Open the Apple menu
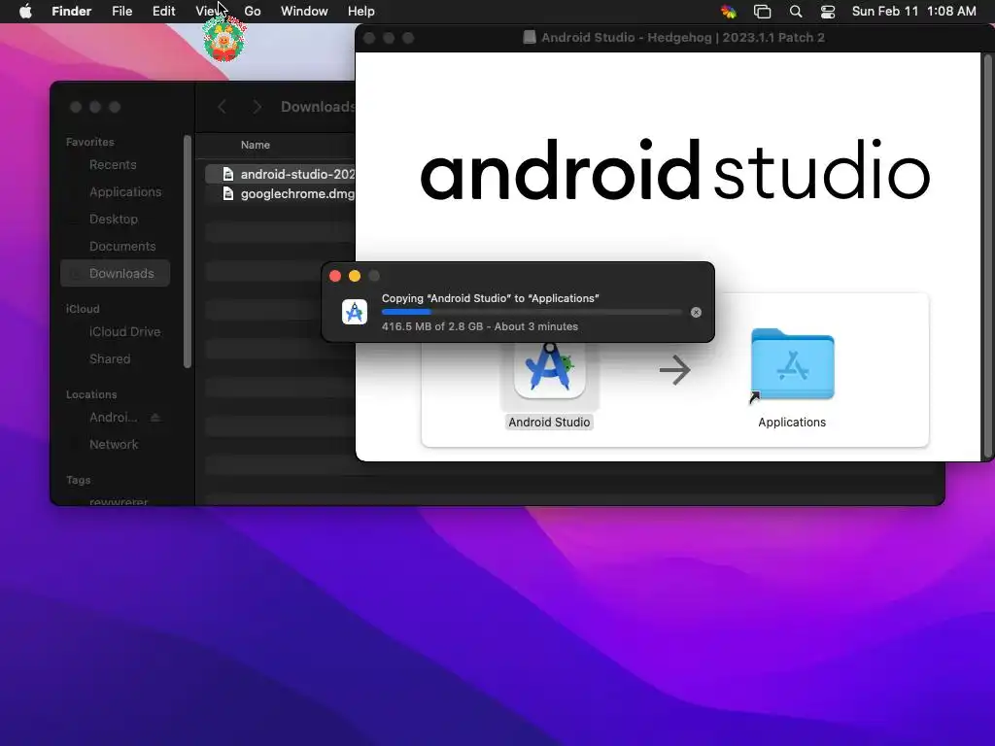This screenshot has width=995, height=746. pos(25,12)
